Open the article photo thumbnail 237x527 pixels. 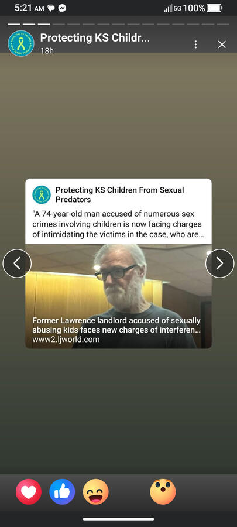pyautogui.click(x=118, y=296)
